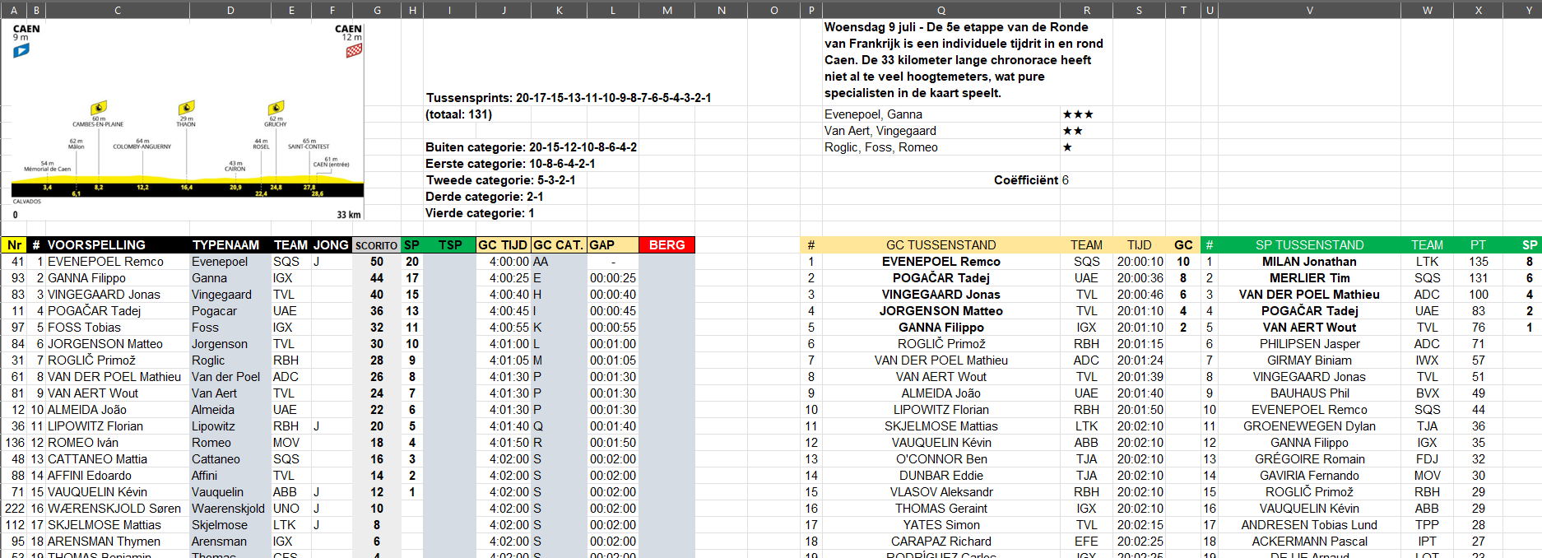Image resolution: width=1542 pixels, height=558 pixels.
Task: Select the GC TUSSENSTAND header cell
Action: pos(941,245)
